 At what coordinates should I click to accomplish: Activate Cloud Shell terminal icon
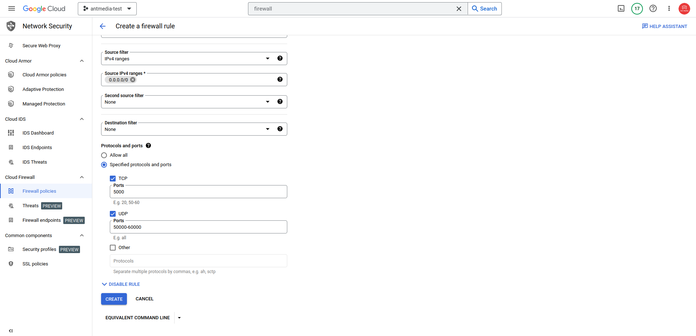[621, 8]
